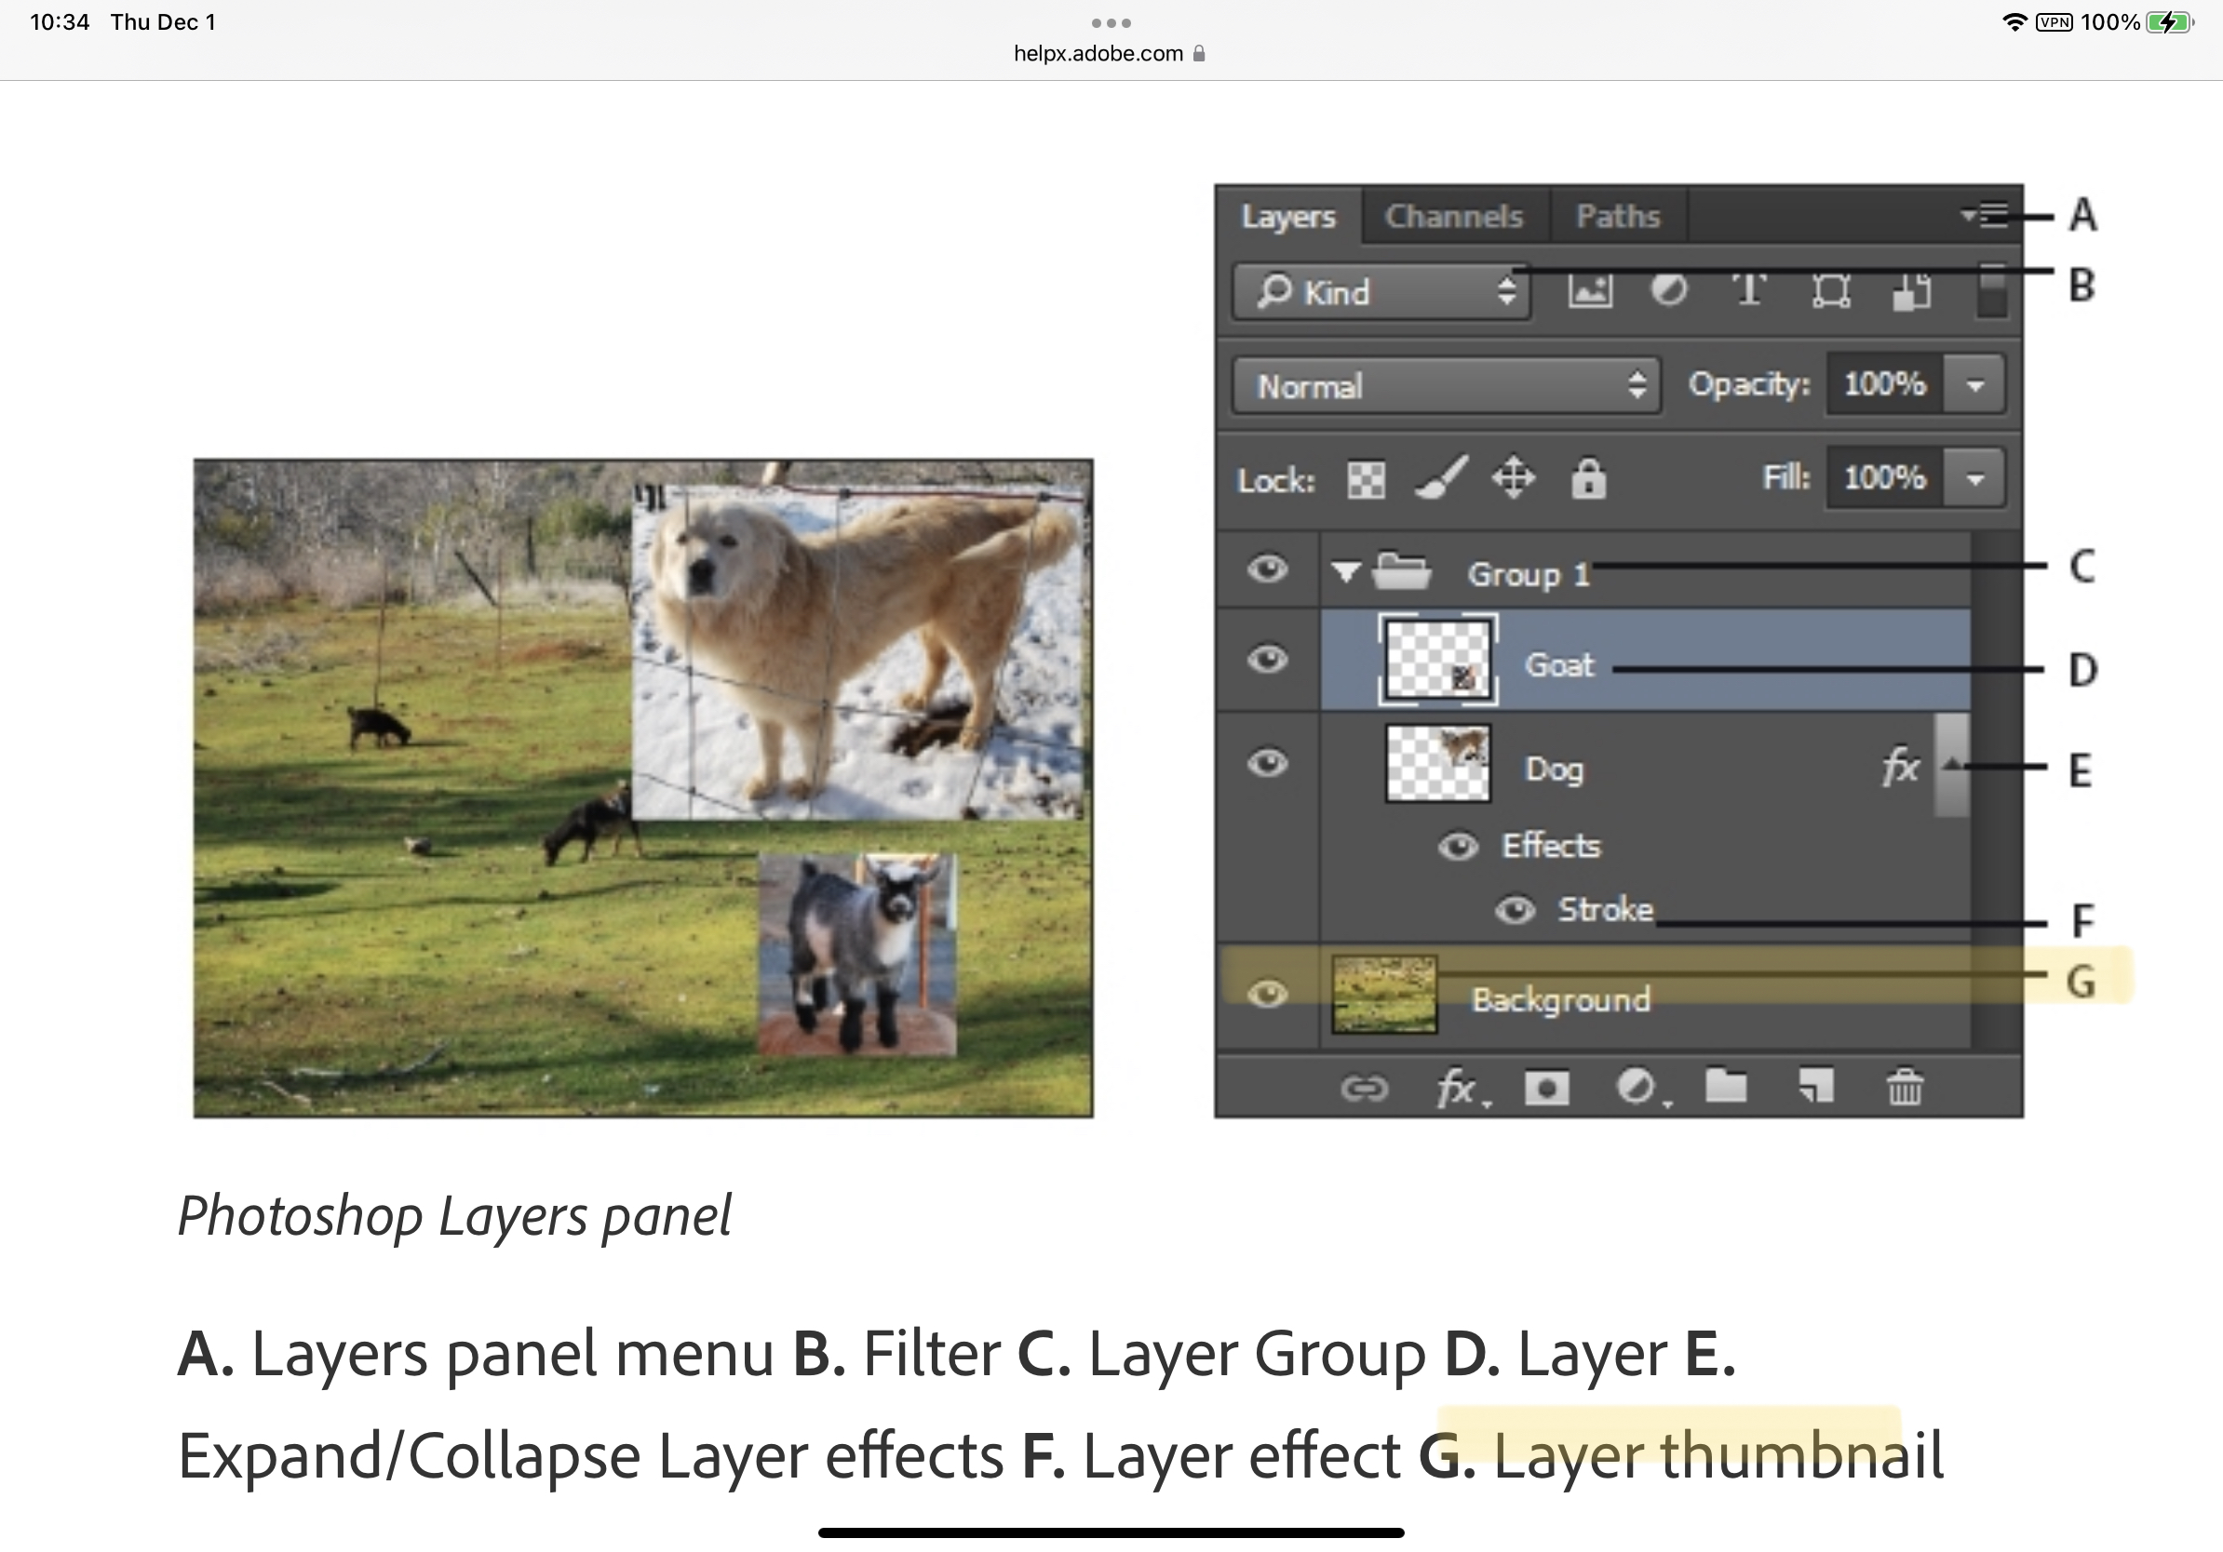The height and width of the screenshot is (1552, 2223).
Task: Click the lock image pixels brush icon
Action: [x=1441, y=478]
